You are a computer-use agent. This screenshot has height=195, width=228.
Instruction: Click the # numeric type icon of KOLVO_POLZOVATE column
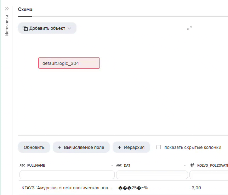click(192, 165)
